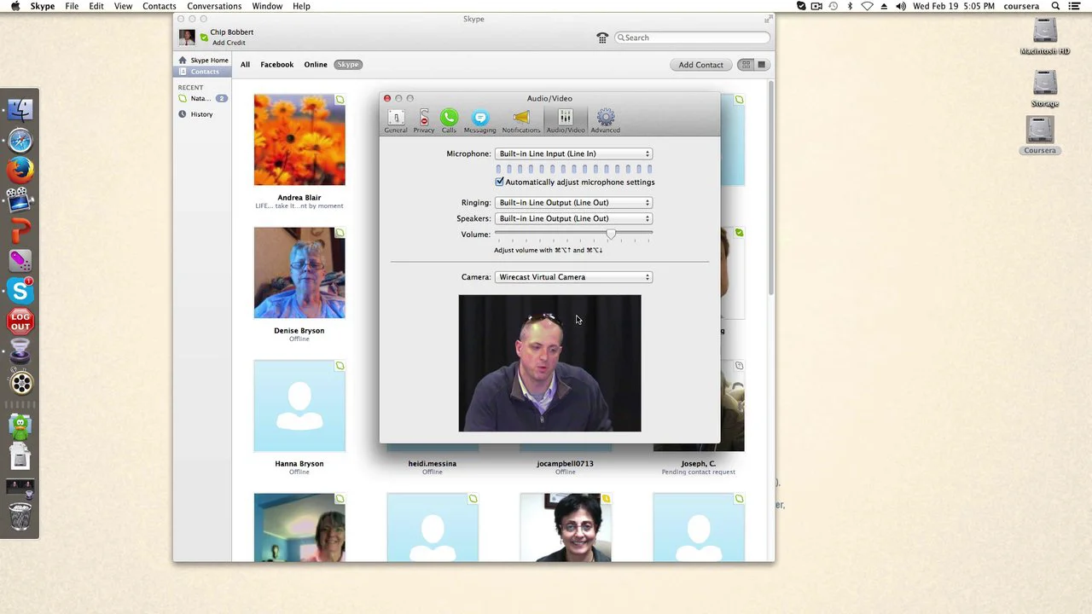
Task: Open Spotlight search in menu bar
Action: (x=1055, y=6)
